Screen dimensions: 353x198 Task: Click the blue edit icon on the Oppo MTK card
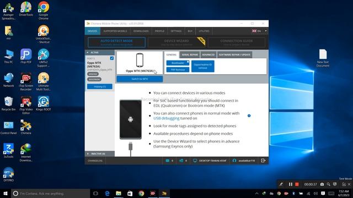point(111,58)
